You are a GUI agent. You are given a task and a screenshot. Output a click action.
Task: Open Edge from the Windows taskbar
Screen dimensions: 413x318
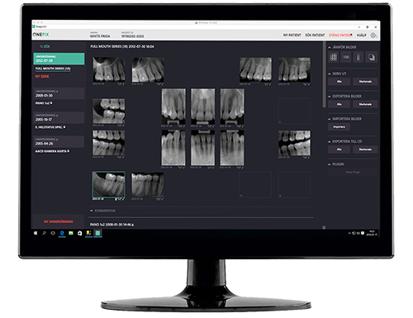(x=62, y=233)
